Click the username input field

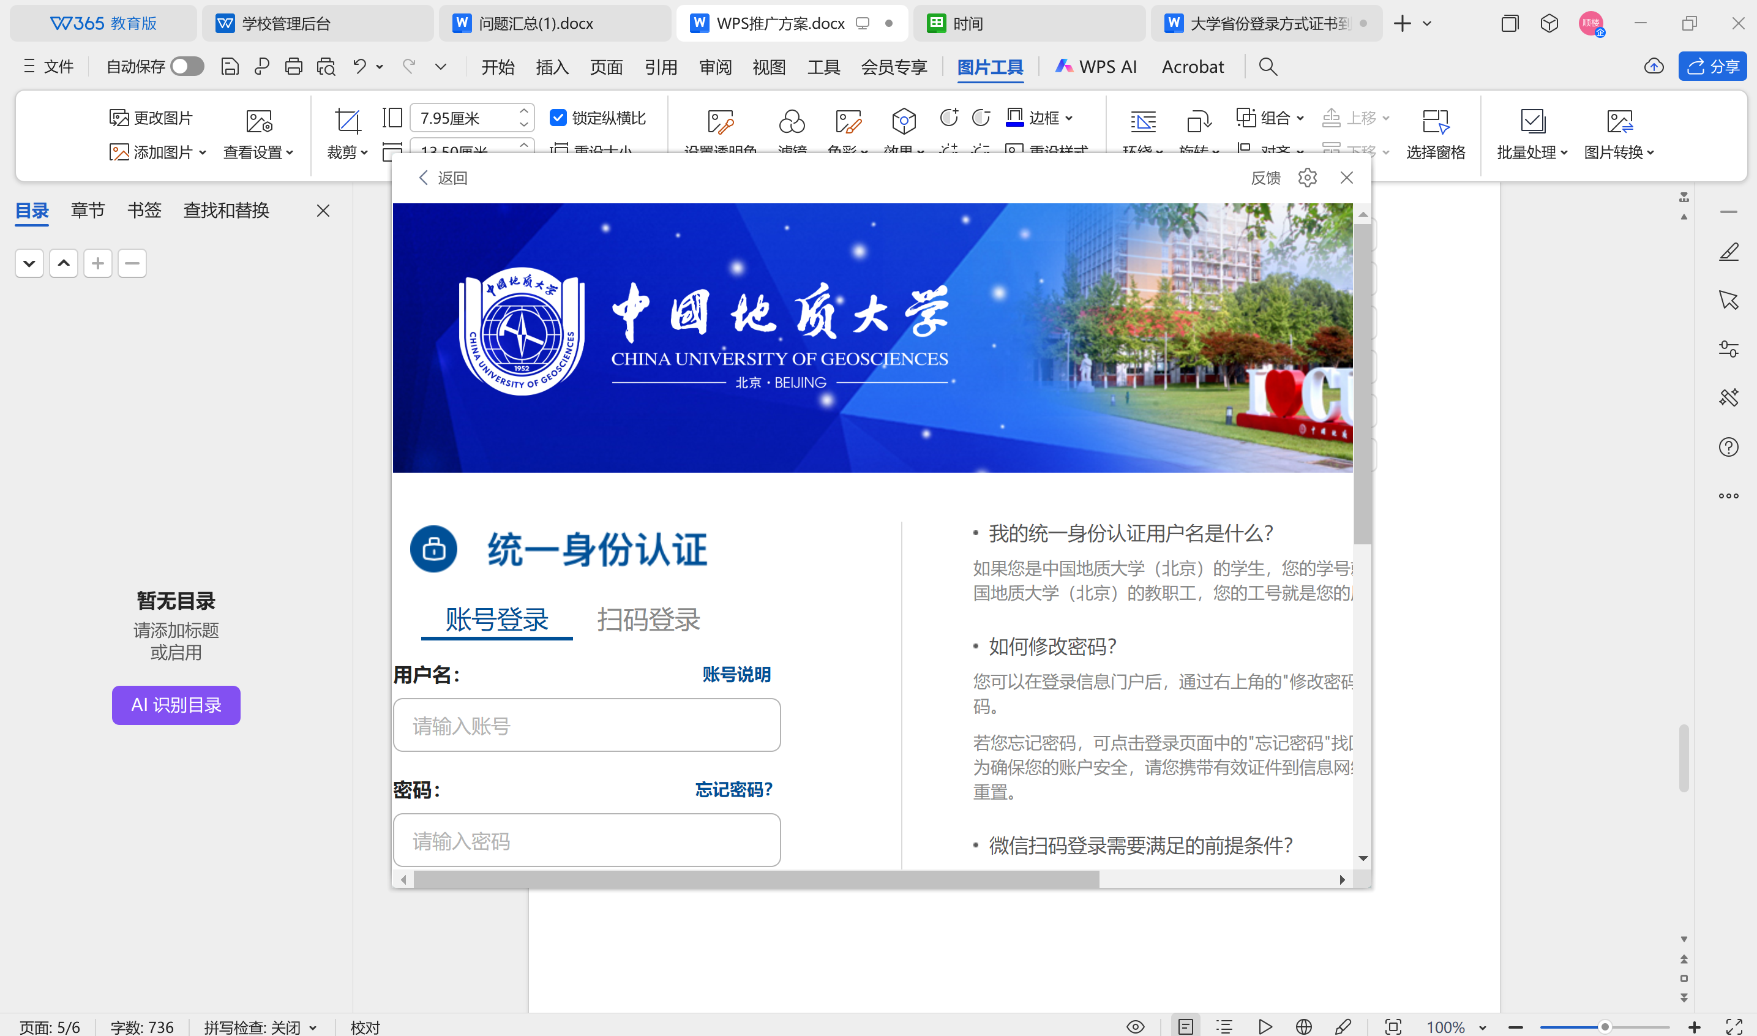587,724
